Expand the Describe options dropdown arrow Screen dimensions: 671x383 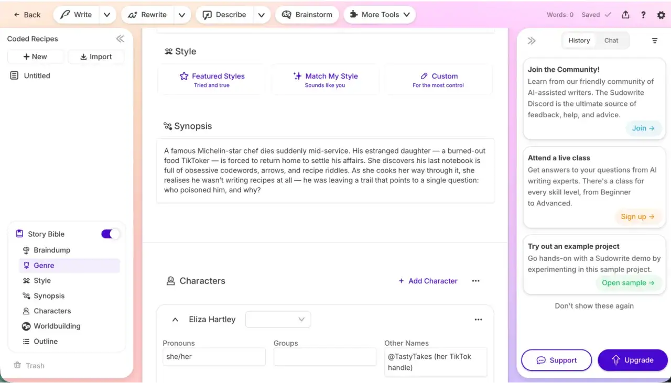tap(262, 15)
